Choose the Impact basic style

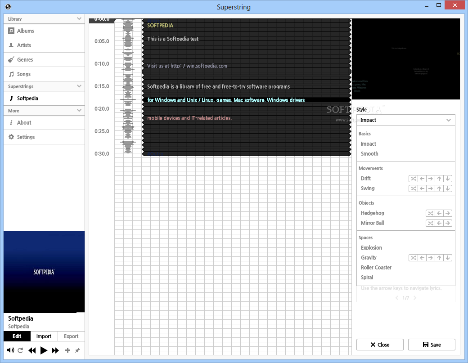pyautogui.click(x=368, y=144)
